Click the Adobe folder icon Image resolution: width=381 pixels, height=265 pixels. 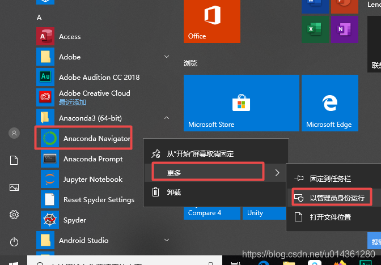[x=45, y=57]
